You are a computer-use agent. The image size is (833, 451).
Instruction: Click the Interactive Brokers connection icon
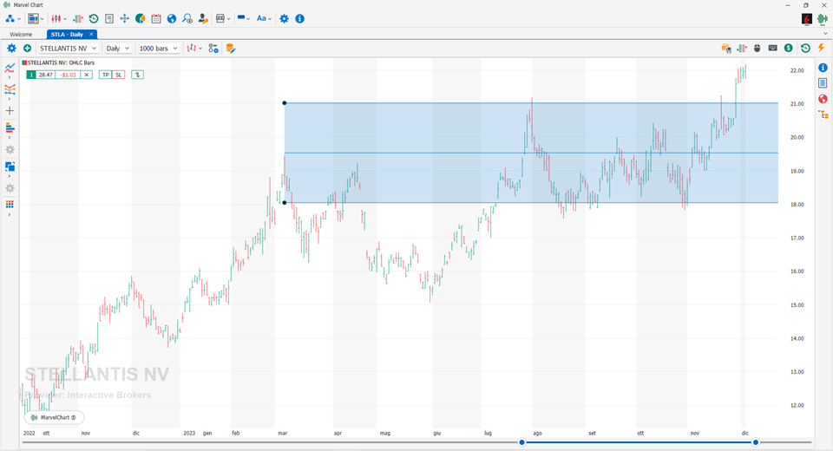(807, 19)
